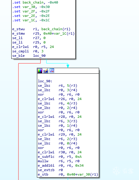Click the 'se_lbz r0, 0(r4)' instruction

point(57,143)
